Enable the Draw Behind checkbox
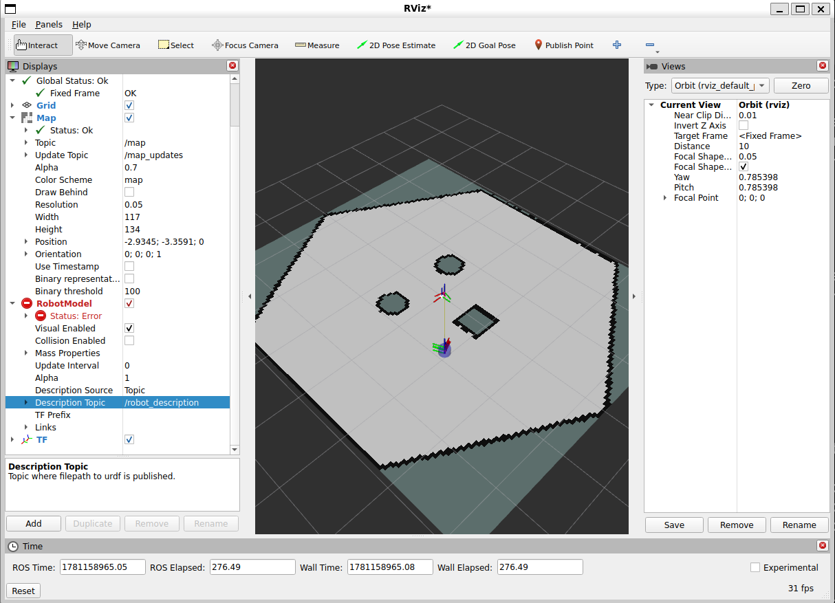Viewport: 835px width, 603px height. point(129,192)
